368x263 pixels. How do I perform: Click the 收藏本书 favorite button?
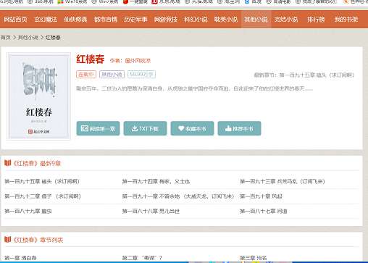[192, 128]
